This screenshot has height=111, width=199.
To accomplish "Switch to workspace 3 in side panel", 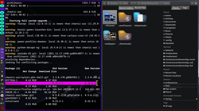I will click(2, 9).
